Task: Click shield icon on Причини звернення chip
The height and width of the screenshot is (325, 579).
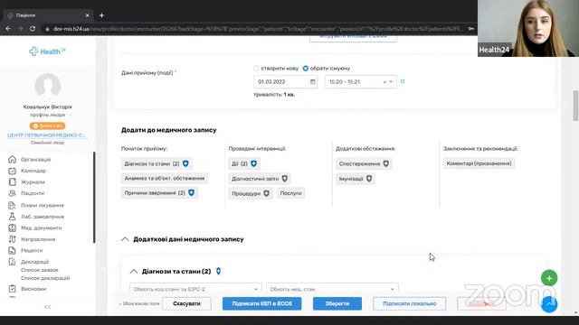Action: click(191, 192)
